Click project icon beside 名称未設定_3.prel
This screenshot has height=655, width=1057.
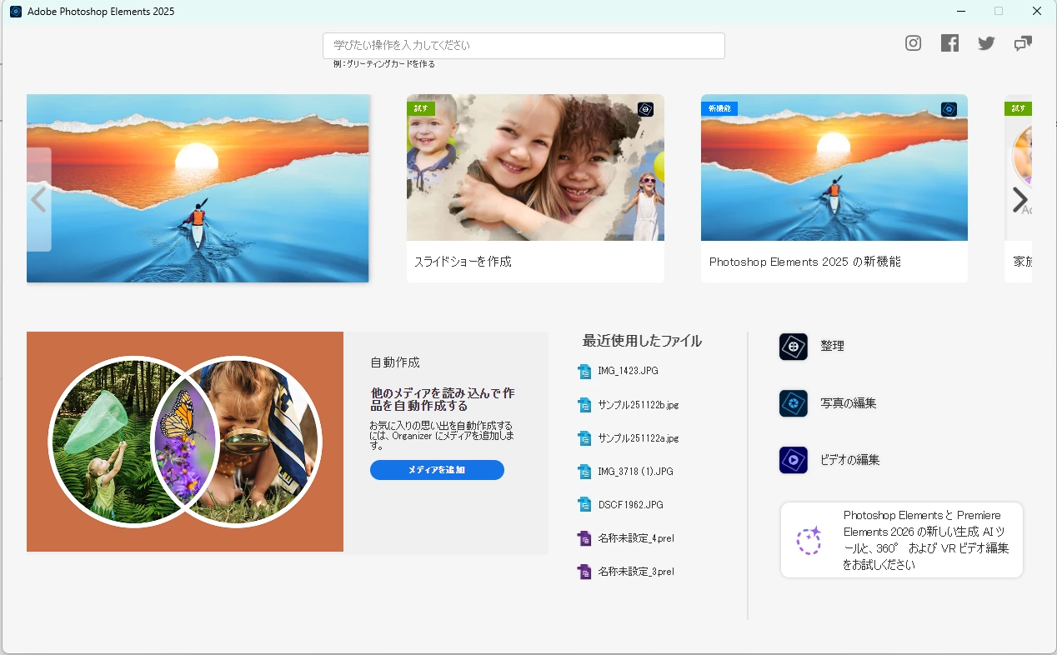[584, 572]
